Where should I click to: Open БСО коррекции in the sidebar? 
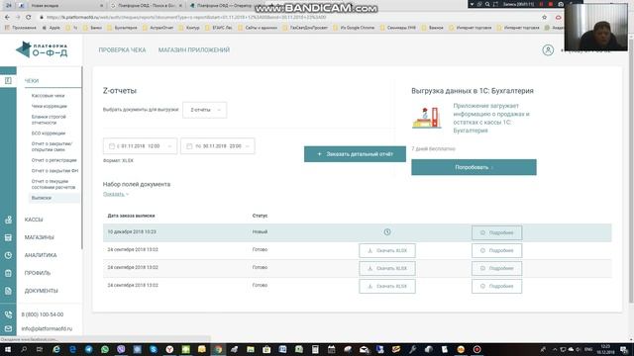pyautogui.click(x=49, y=133)
